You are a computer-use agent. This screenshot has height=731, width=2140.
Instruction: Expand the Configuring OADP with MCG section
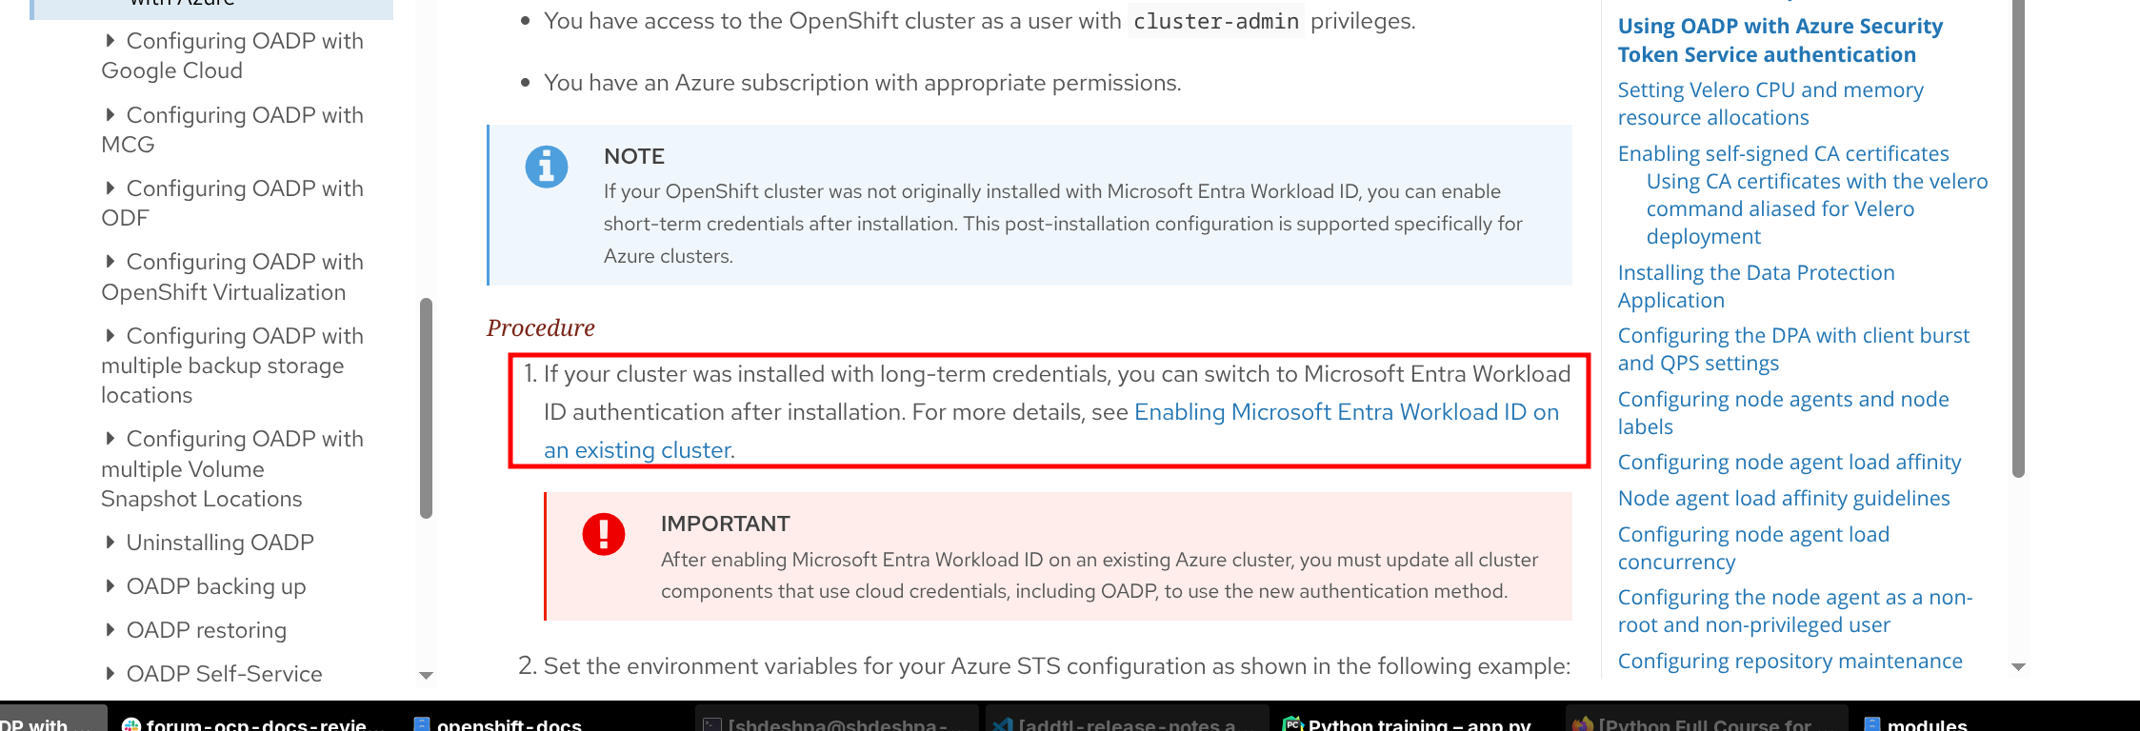tap(110, 114)
